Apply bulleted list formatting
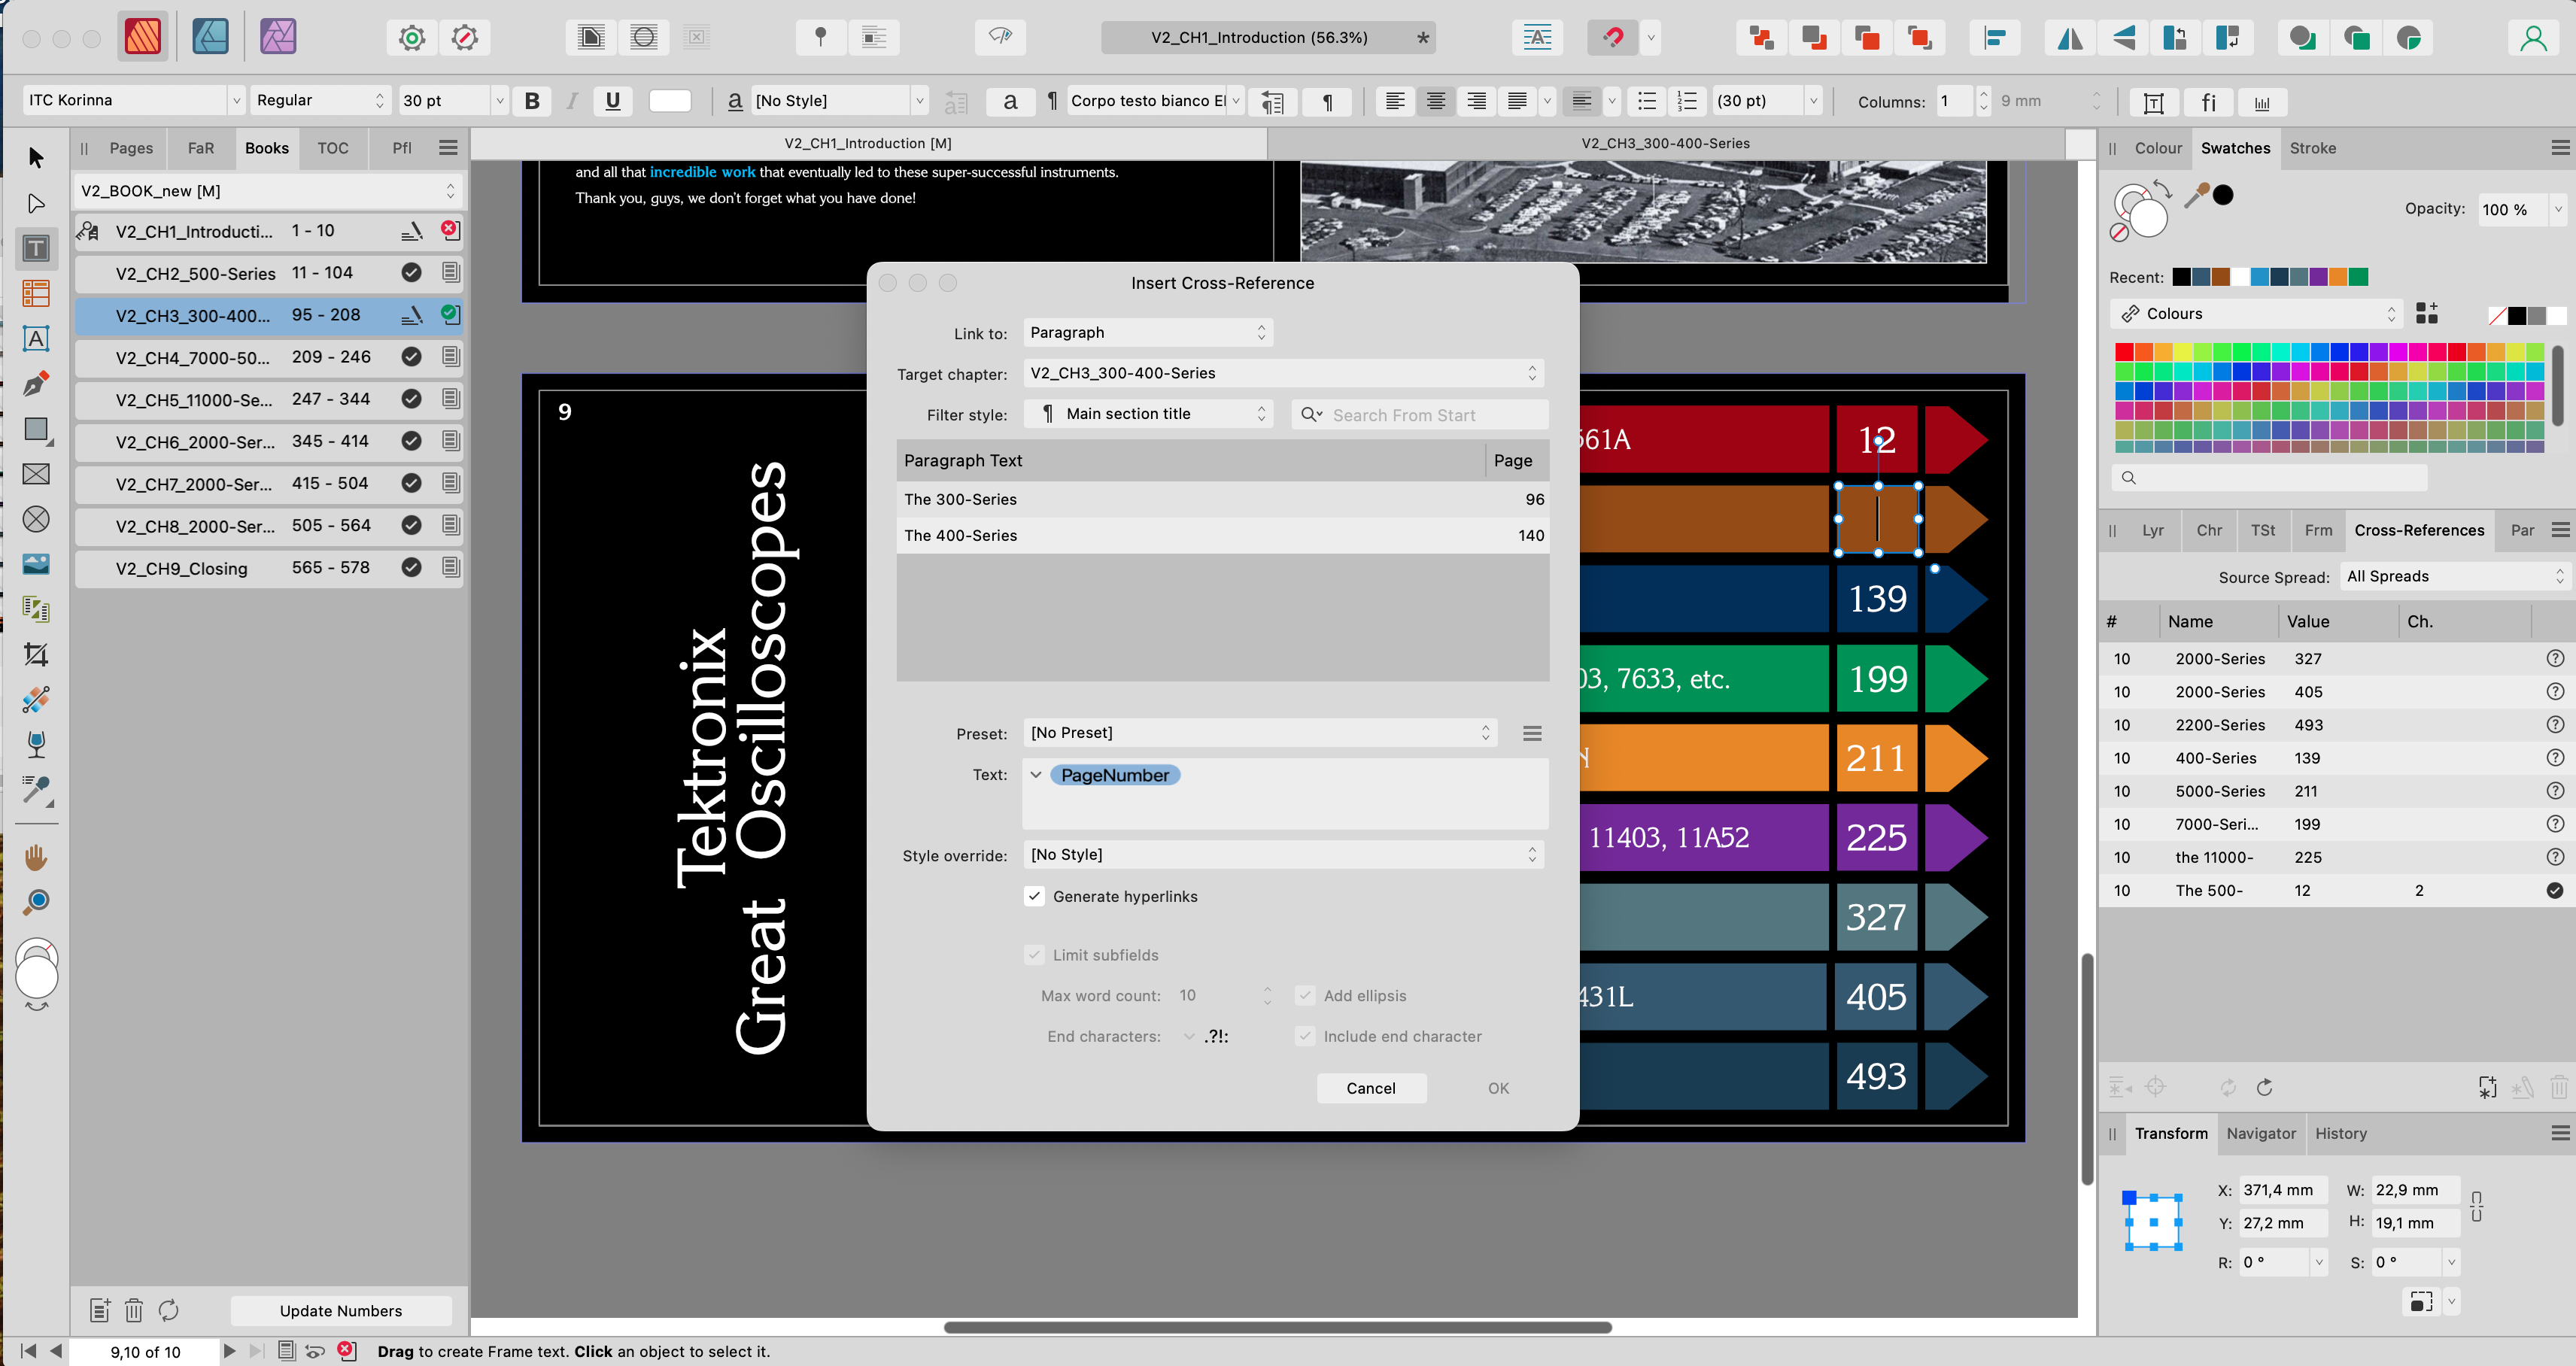2576x1366 pixels. point(1646,101)
